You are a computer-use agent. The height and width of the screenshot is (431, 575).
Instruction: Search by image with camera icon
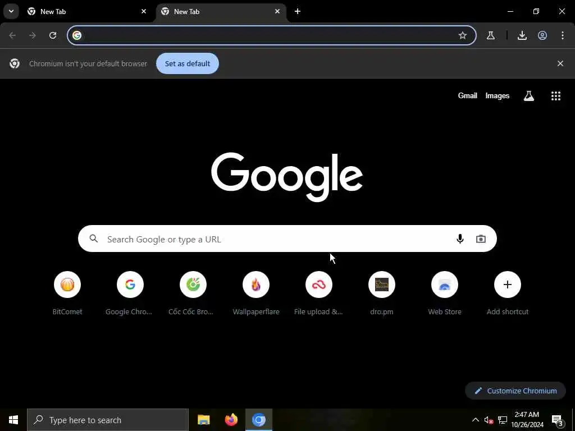[481, 239]
